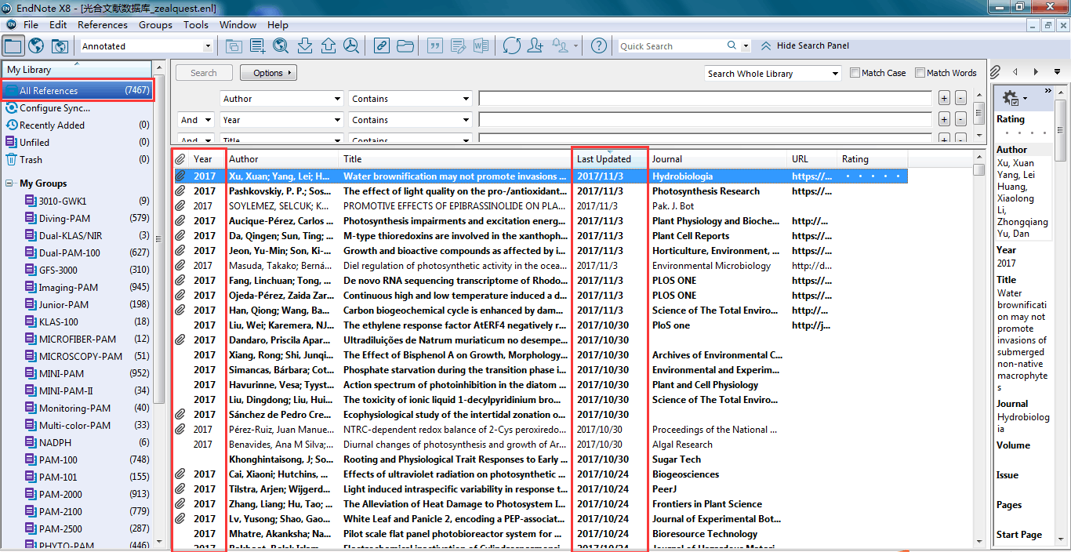1071x552 pixels.
Task: Click the Open Link chain icon
Action: pyautogui.click(x=381, y=45)
